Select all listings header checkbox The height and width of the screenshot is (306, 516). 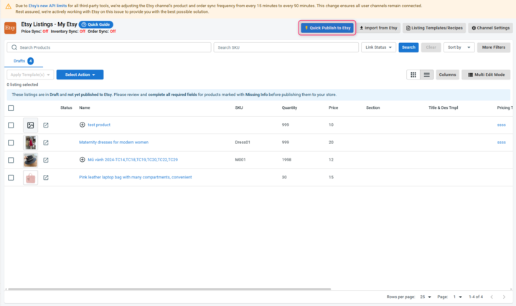pyautogui.click(x=11, y=108)
